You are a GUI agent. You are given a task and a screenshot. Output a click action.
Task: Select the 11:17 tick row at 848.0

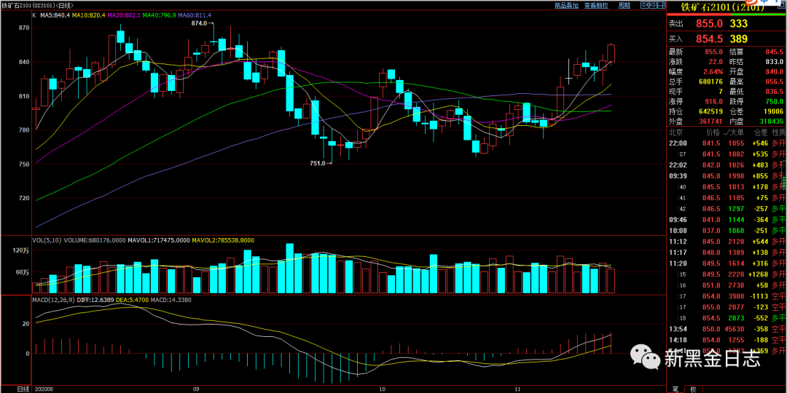pyautogui.click(x=727, y=252)
